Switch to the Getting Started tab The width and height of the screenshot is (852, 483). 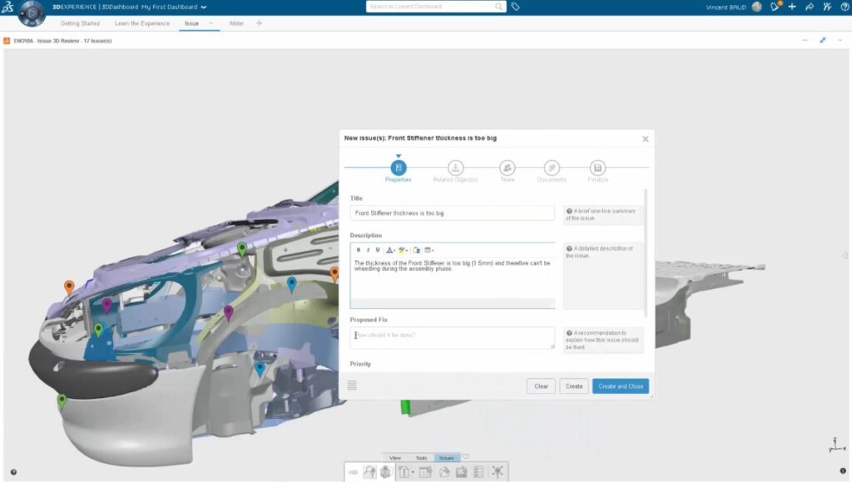[x=80, y=23]
